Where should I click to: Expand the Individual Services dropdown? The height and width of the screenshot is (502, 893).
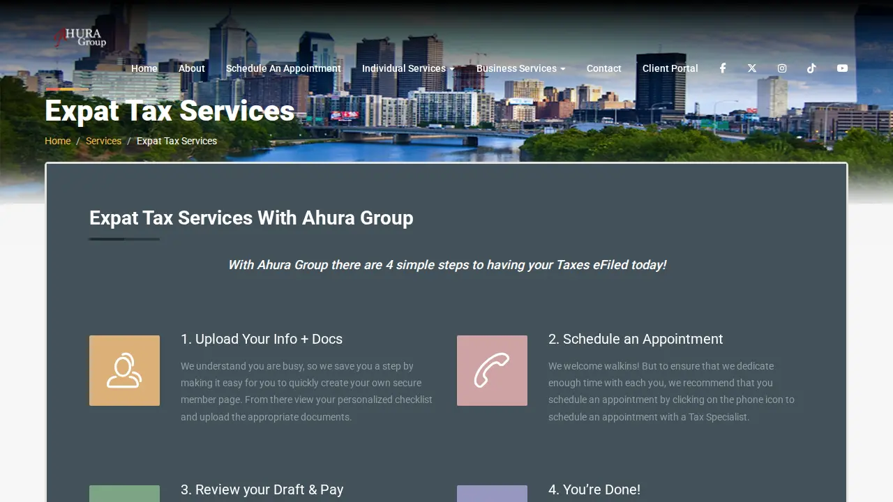(408, 68)
